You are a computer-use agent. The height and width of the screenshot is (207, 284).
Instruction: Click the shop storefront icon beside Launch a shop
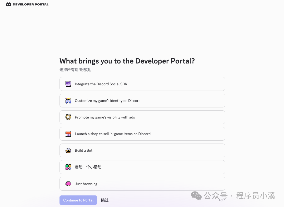tap(68, 134)
